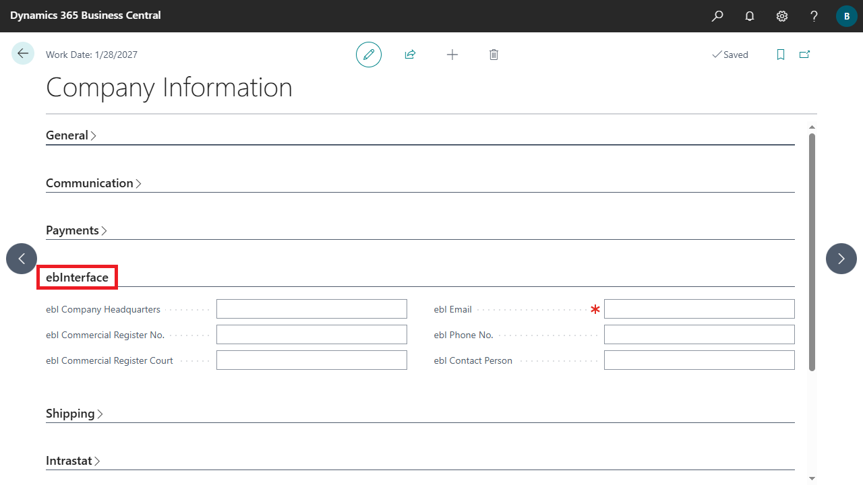Click the vertical scrollbar on the page
This screenshot has height=485, width=863.
coord(812,252)
